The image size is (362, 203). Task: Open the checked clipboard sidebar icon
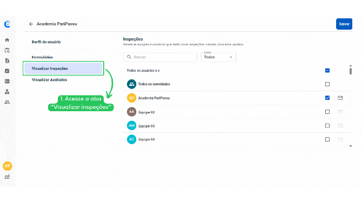(7, 71)
